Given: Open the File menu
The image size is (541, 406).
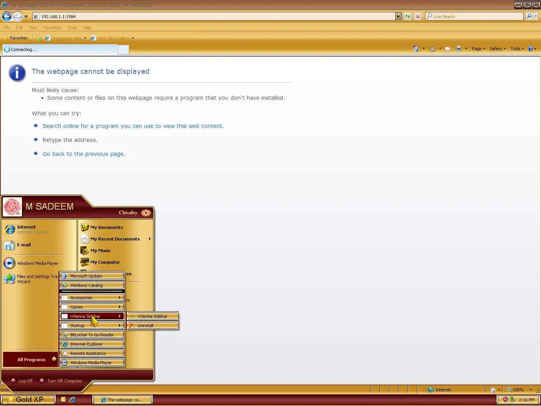Looking at the screenshot, I should coord(7,27).
